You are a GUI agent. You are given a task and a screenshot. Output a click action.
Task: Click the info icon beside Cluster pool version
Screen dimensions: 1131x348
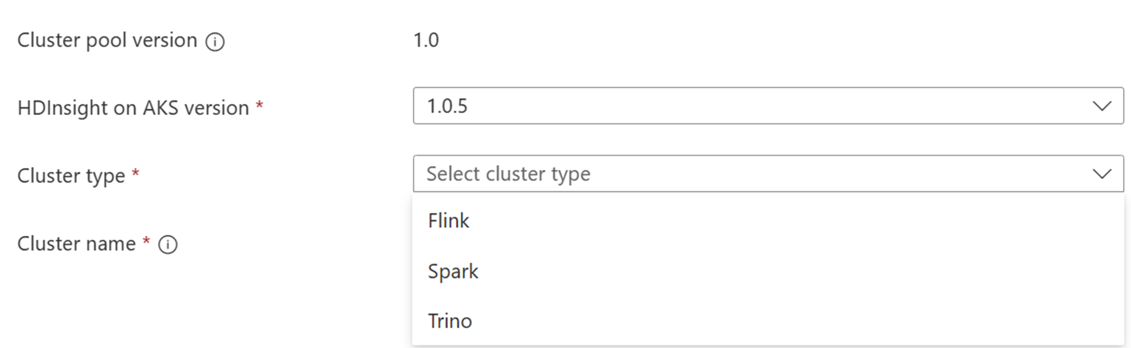pyautogui.click(x=215, y=42)
